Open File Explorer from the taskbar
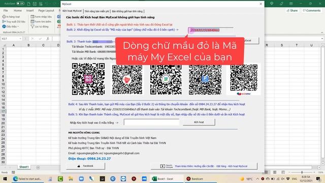 tap(71, 178)
